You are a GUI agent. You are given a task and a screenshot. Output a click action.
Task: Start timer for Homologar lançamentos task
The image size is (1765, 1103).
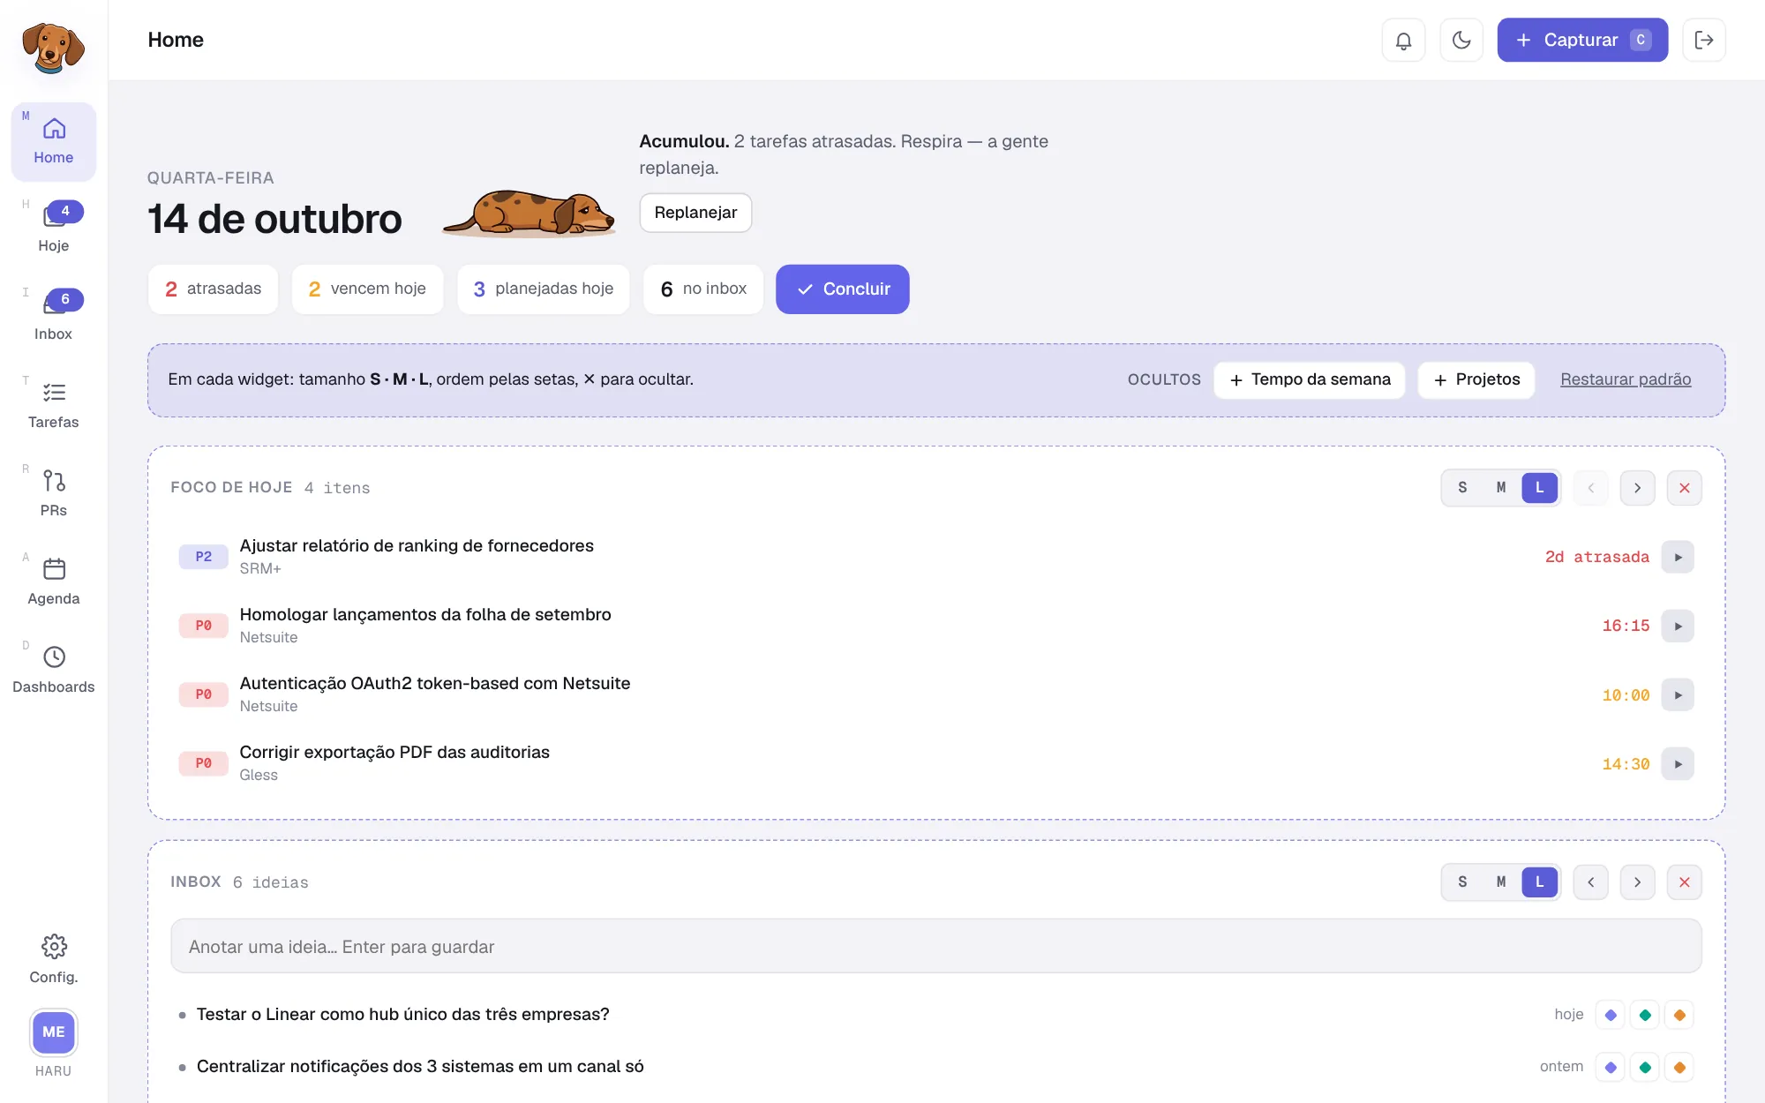coord(1678,626)
